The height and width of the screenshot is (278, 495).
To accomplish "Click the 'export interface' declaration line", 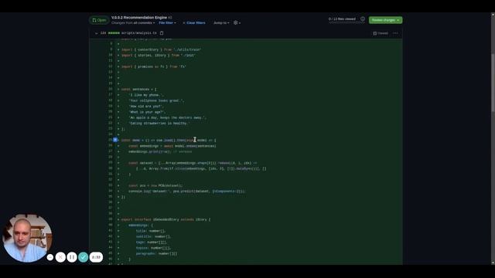I will pos(166,219).
